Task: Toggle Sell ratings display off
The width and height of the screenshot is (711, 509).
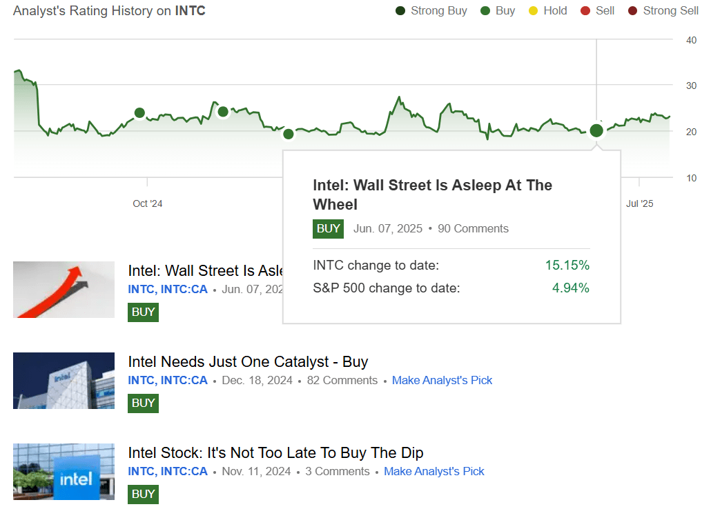Action: pos(597,10)
